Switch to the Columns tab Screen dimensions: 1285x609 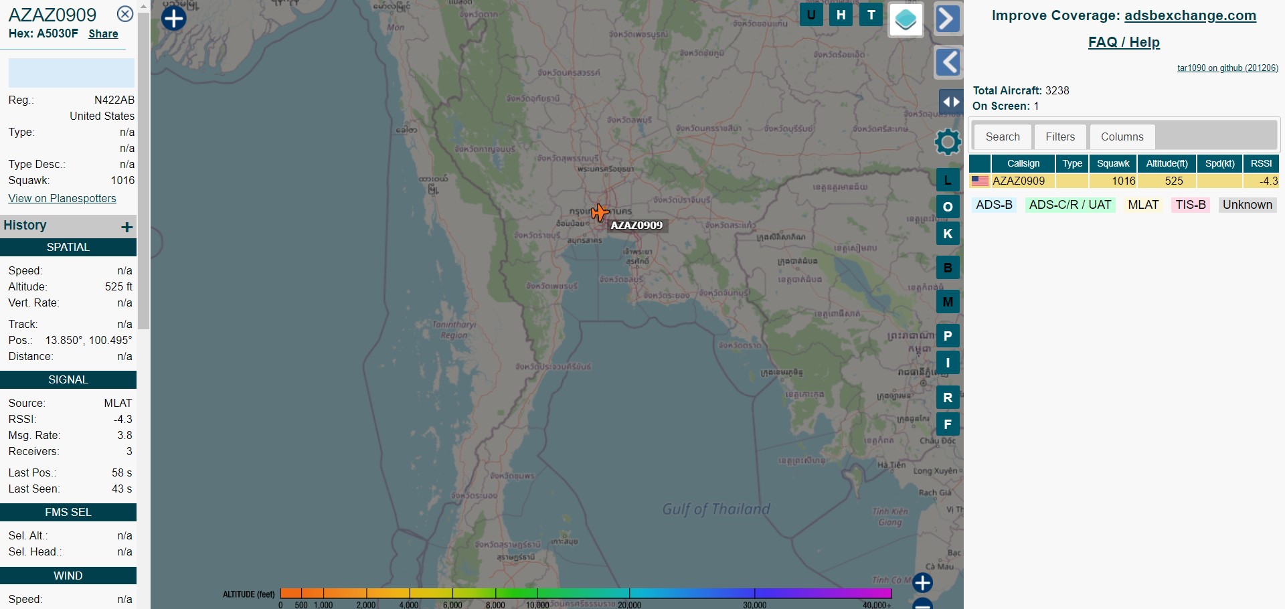1122,137
